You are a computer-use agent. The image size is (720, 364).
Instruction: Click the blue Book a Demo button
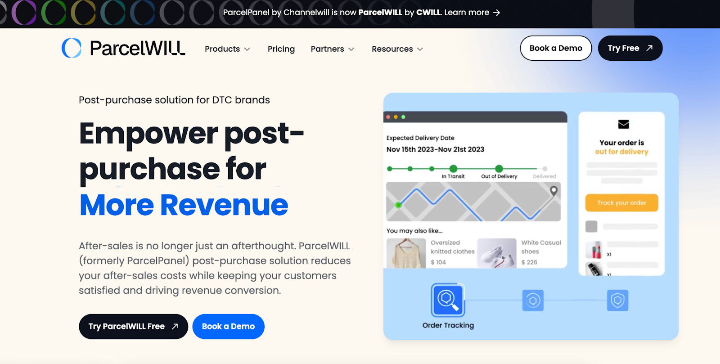point(228,327)
